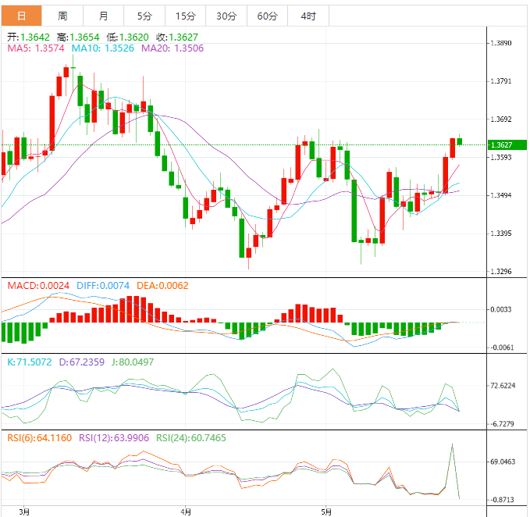Click the low price 低:1.3620

127,37
